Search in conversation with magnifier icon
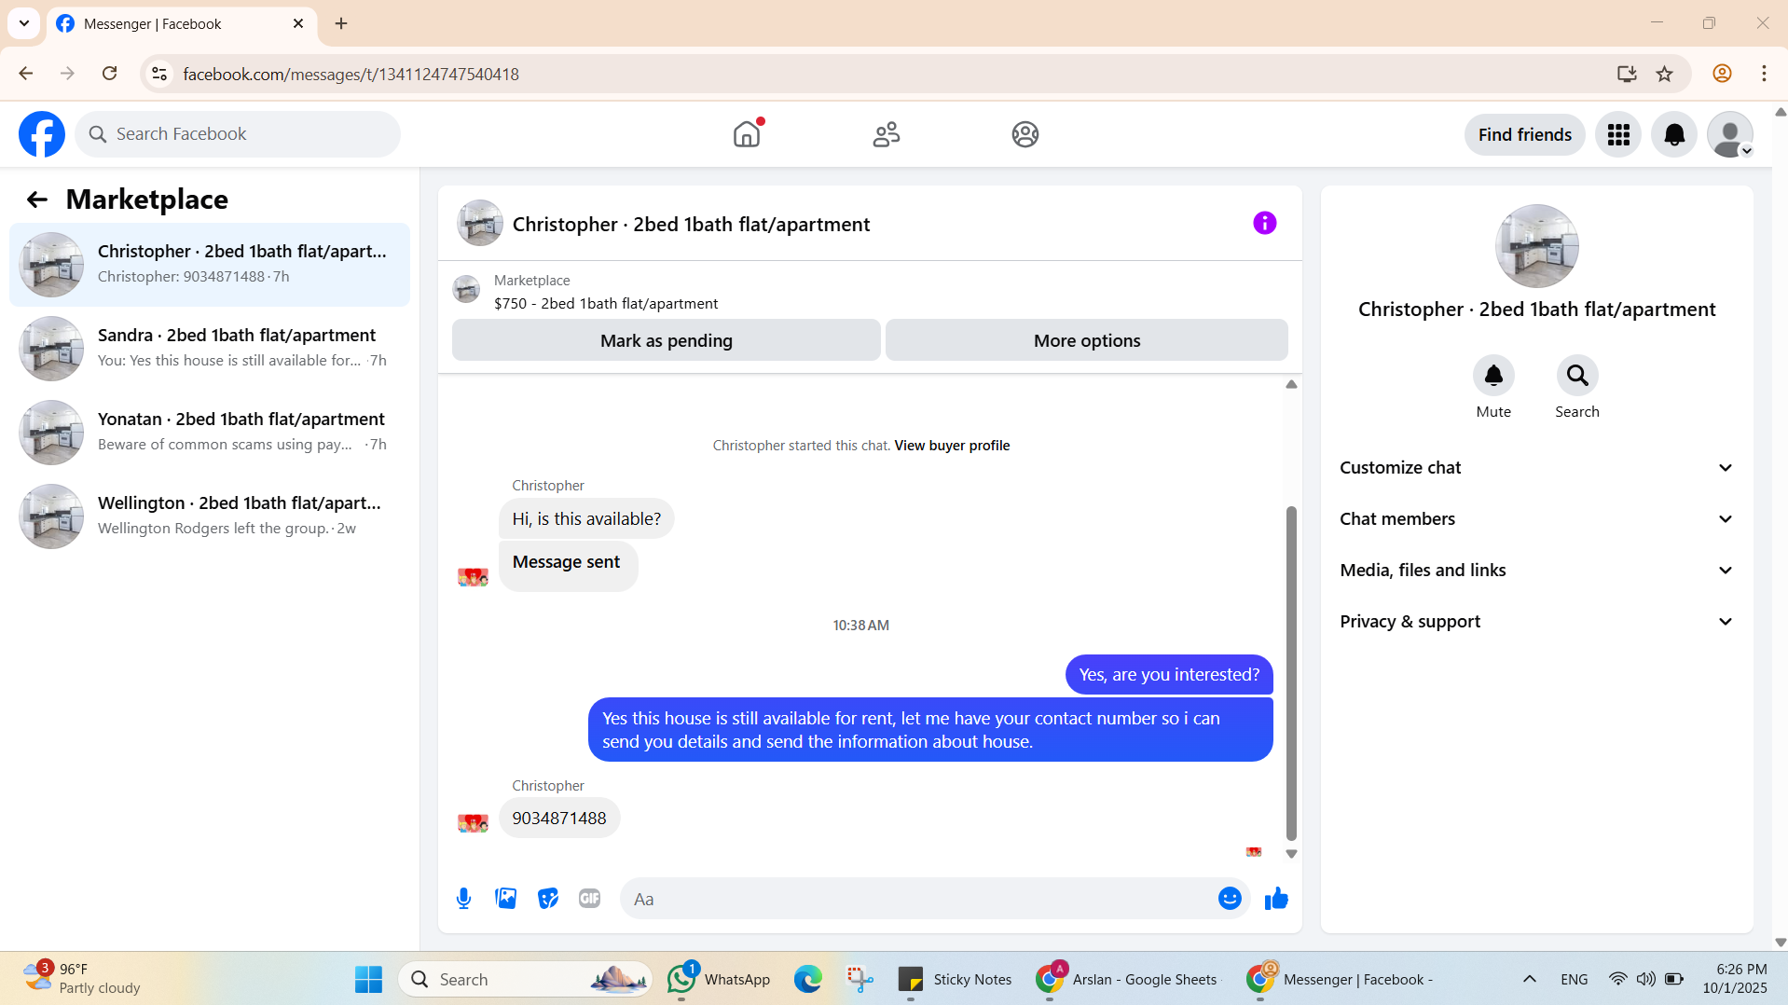This screenshot has width=1788, height=1005. tap(1577, 376)
